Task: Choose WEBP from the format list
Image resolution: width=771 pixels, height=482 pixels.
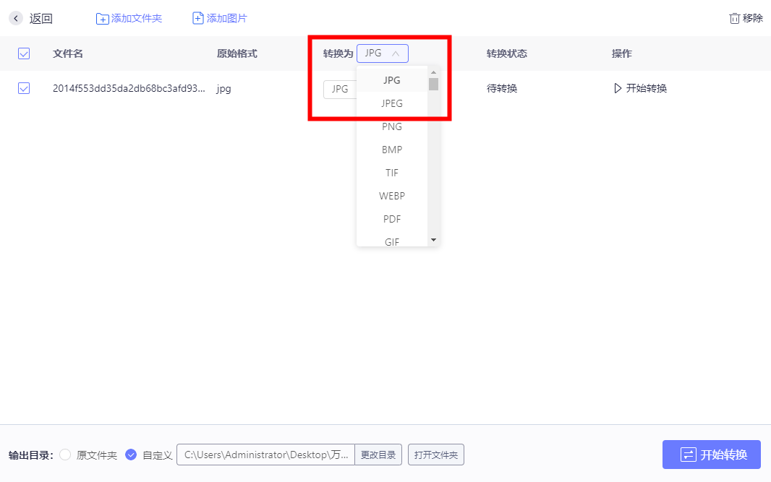Action: click(x=392, y=196)
